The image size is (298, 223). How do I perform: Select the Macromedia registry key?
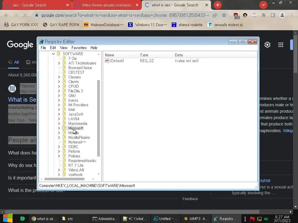pos(78,124)
